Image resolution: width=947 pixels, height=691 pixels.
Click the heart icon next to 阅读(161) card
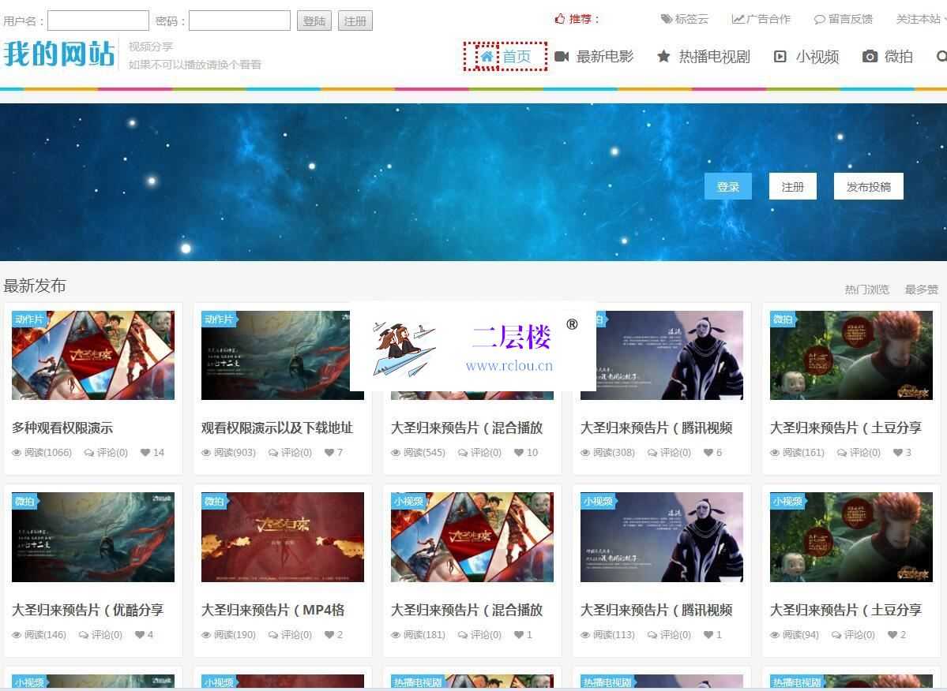[x=898, y=452]
